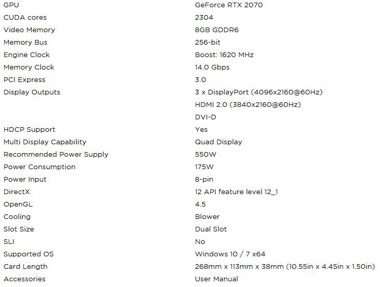
Task: Click the HDMI 2.0 output entry
Action: (x=248, y=105)
